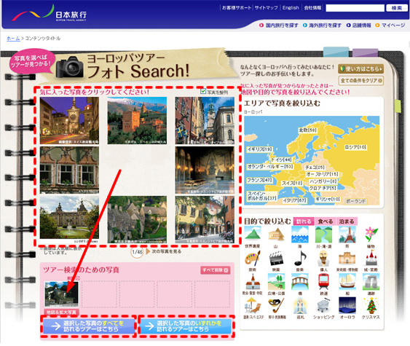Pick the festival mask icon
This screenshot has width=410, height=346.
point(276,305)
